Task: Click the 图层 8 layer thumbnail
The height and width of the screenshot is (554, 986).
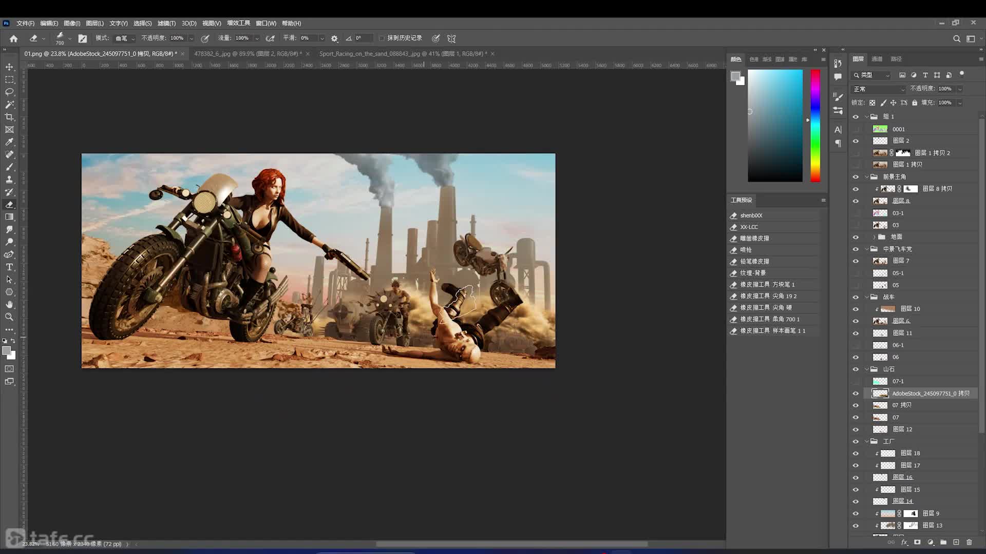Action: pyautogui.click(x=880, y=201)
